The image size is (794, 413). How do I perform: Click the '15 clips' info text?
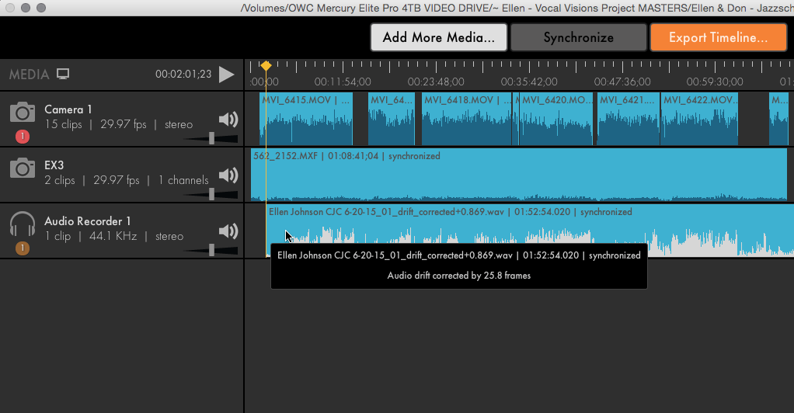(x=63, y=124)
